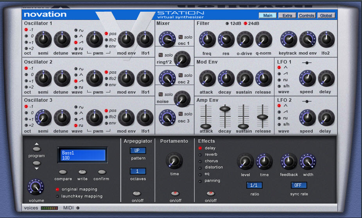Toggle solo for noise in Mixer
Screen dimensions: 362x218
tap(161, 94)
